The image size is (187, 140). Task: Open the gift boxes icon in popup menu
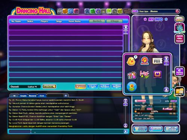132,75
